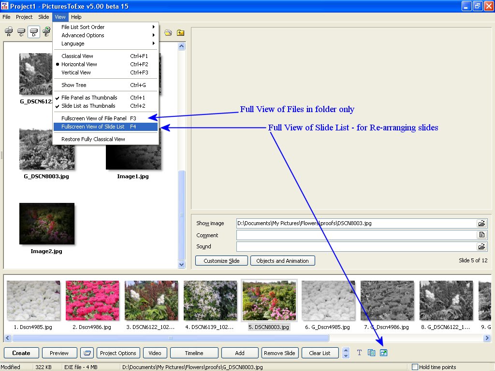Click Clear List button

[320, 353]
